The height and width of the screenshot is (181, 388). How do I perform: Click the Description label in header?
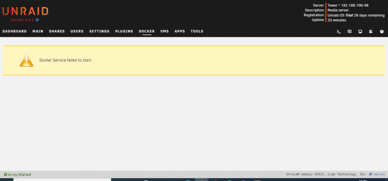click(x=314, y=10)
